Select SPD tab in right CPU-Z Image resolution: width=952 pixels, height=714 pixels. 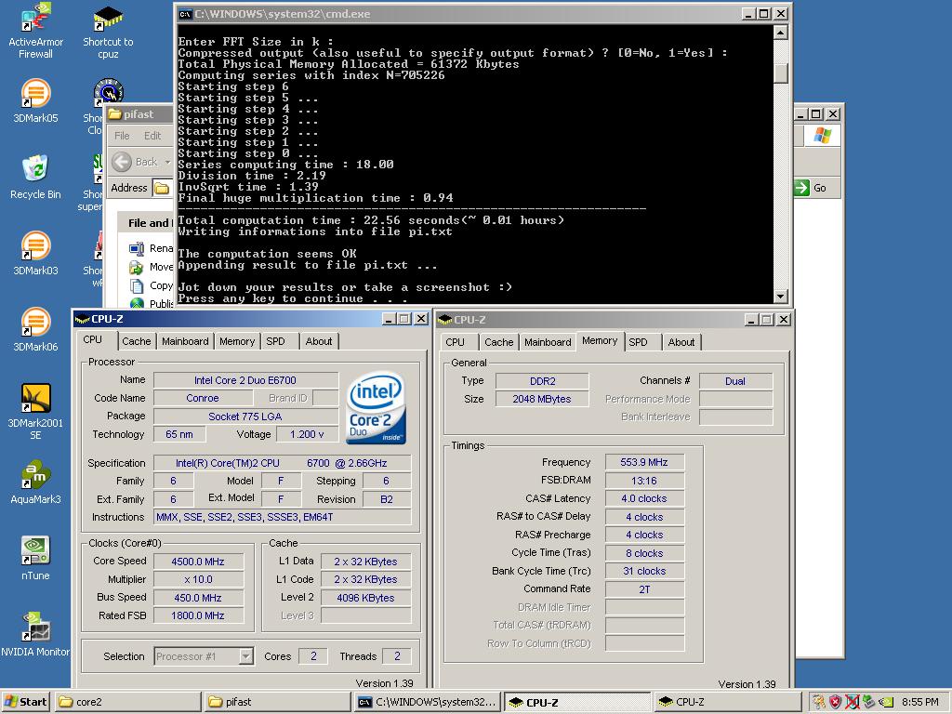tap(638, 342)
